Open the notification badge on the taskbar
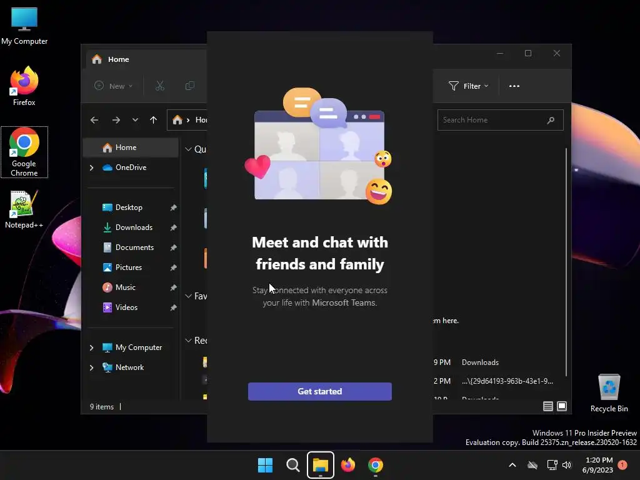Image resolution: width=640 pixels, height=480 pixels. (622, 465)
